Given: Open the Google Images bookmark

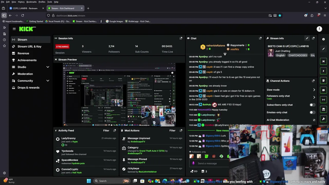Looking at the screenshot, I should coord(114,21).
